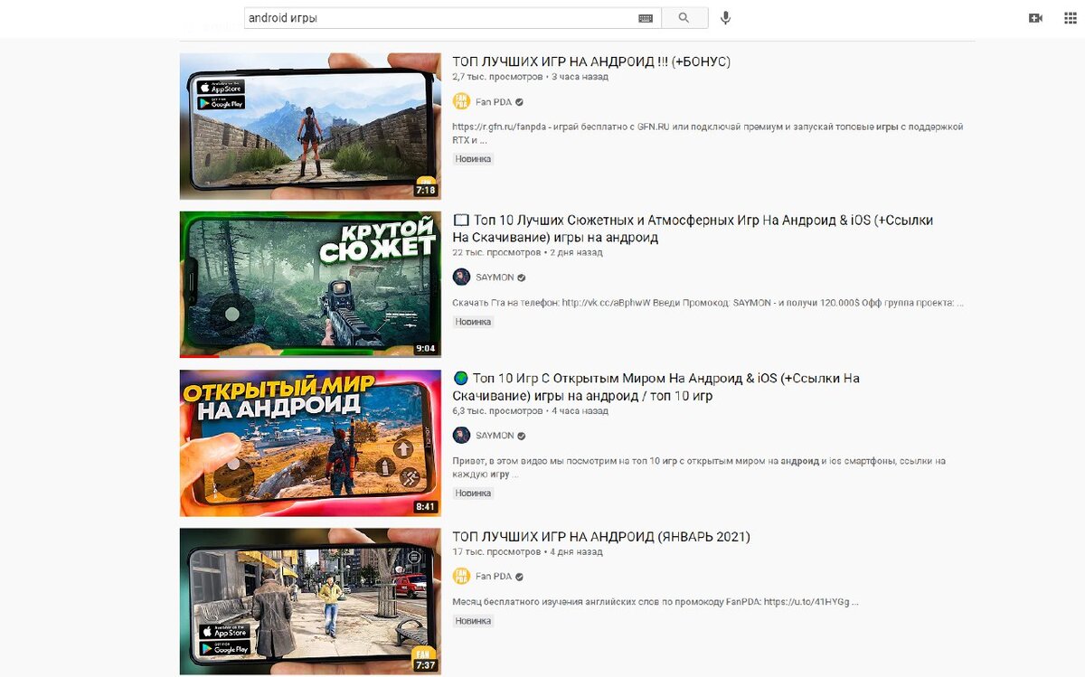This screenshot has height=677, width=1085.
Task: Click Fan PDA avatar on the +БОНУС video
Action: coord(461,101)
